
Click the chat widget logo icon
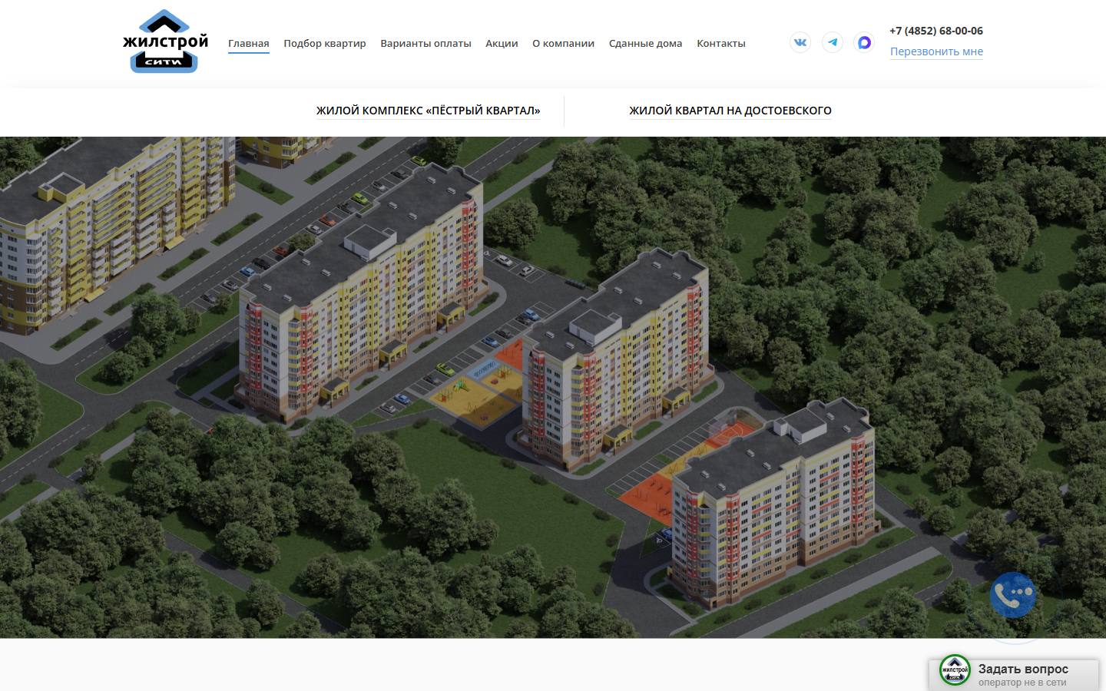pyautogui.click(x=955, y=670)
